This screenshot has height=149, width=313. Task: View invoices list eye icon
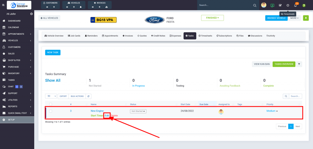pyautogui.click(x=93, y=7)
